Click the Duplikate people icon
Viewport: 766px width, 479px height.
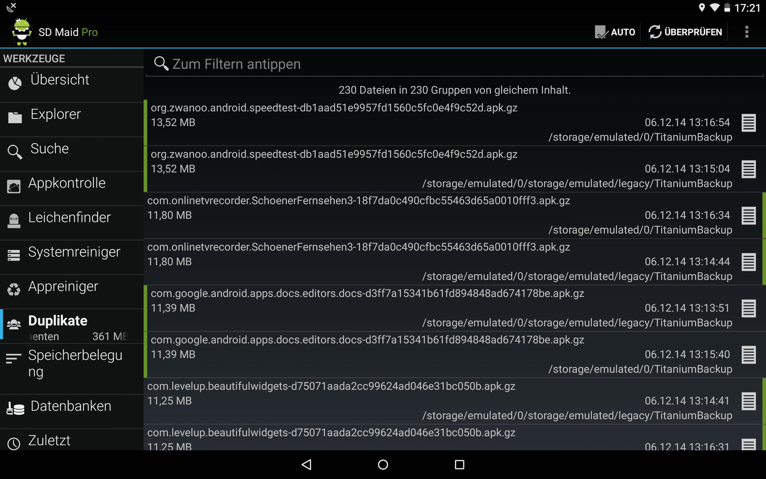click(x=14, y=324)
